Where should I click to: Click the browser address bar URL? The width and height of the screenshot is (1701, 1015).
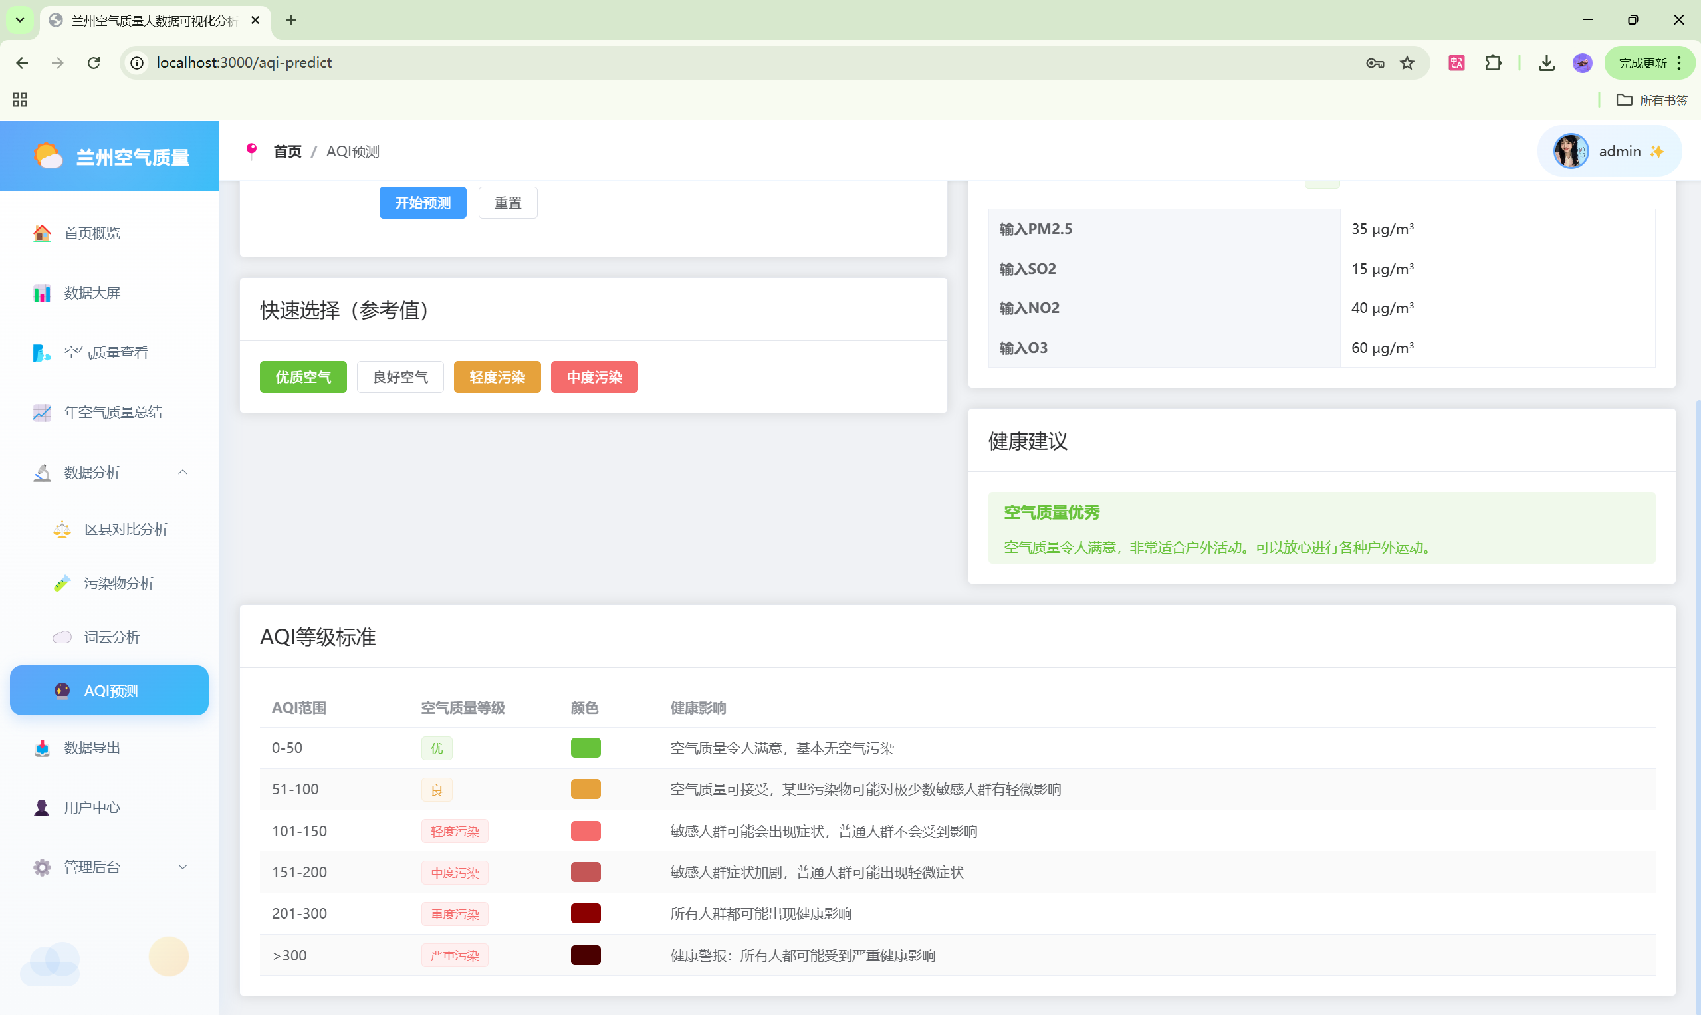[x=244, y=63]
